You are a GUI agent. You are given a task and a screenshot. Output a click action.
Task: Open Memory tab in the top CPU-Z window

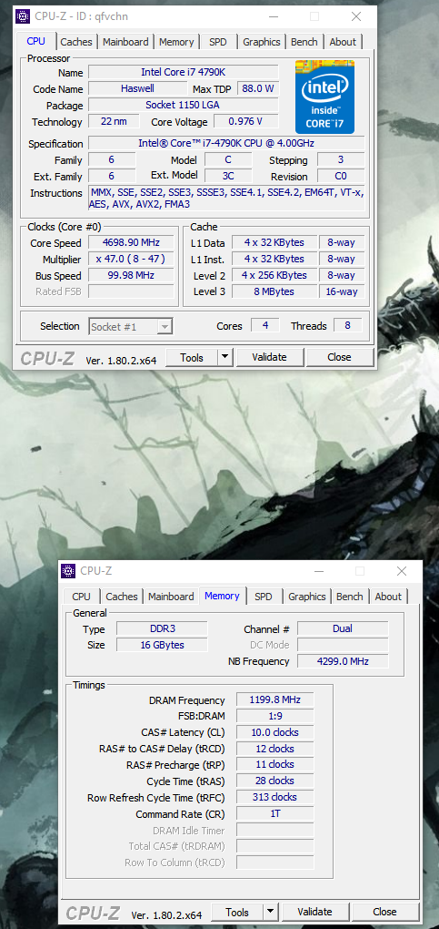(176, 42)
